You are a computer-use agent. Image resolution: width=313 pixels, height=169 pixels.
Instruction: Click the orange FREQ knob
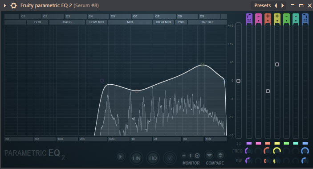pos(268,151)
